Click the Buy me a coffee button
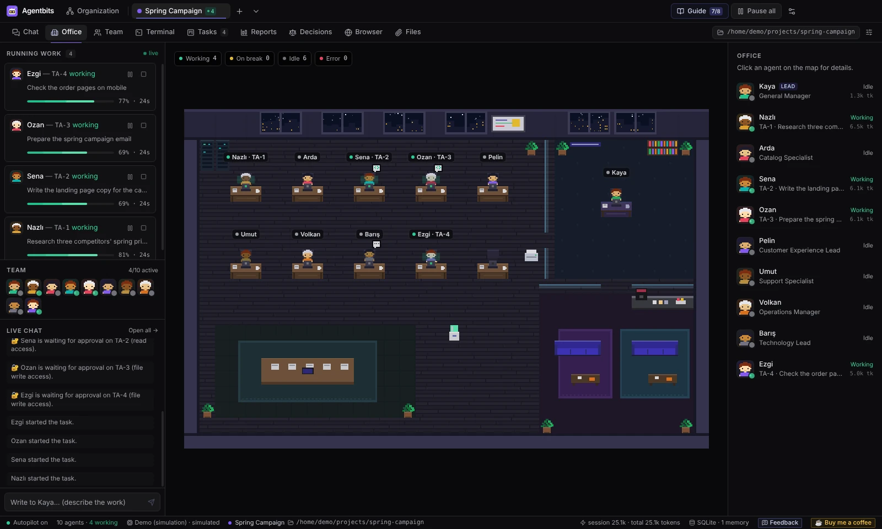This screenshot has height=529, width=882. 843,522
